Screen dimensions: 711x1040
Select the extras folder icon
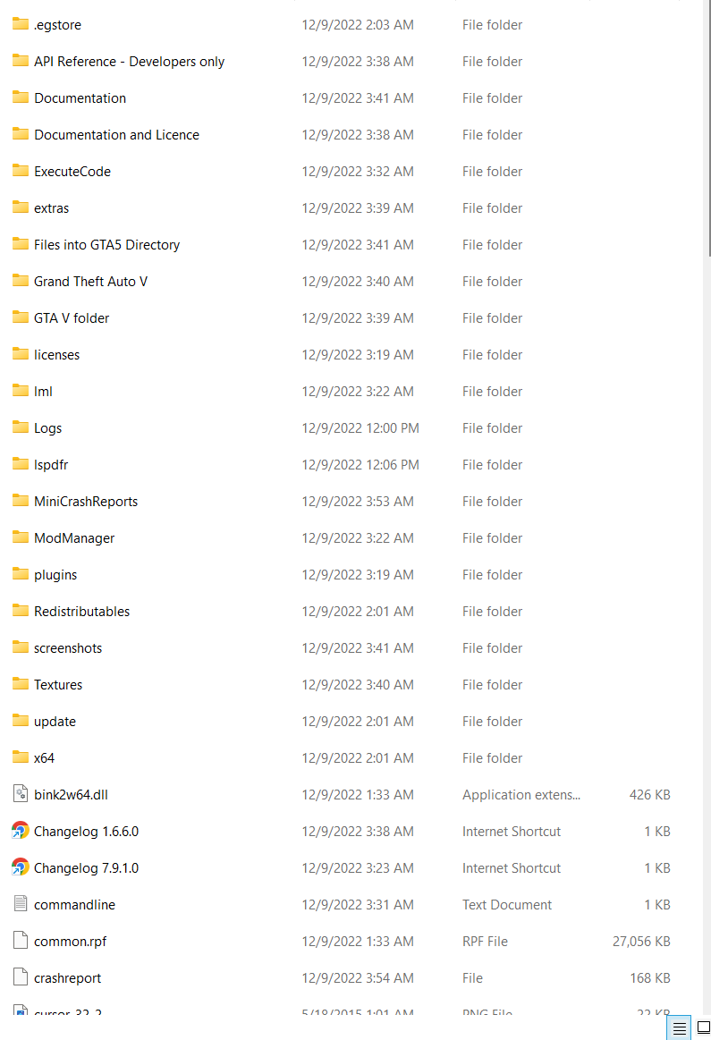point(21,207)
